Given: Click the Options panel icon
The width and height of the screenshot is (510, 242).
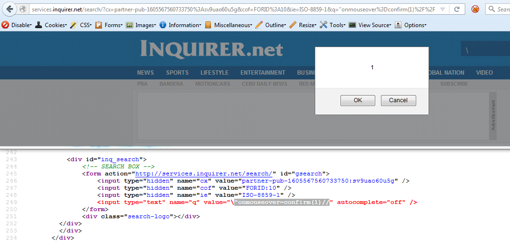Looking at the screenshot, I should tap(398, 25).
